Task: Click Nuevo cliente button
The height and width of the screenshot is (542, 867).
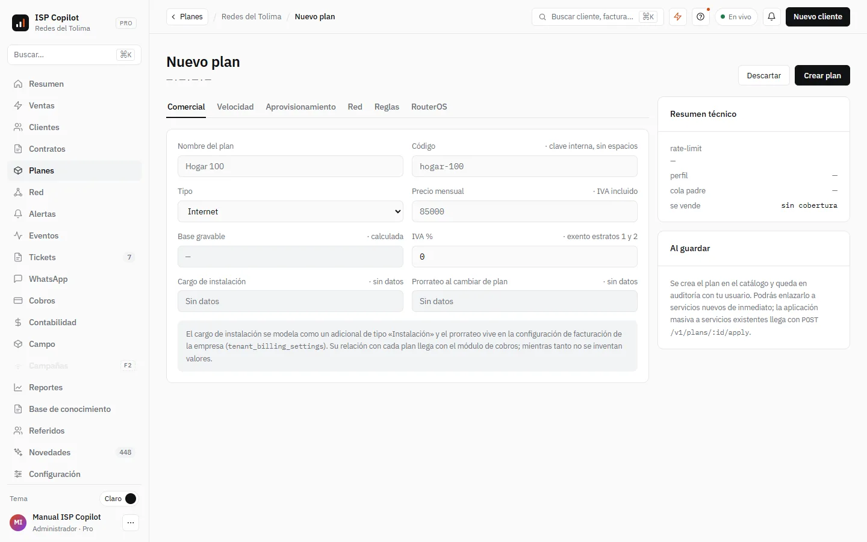Action: (x=818, y=17)
